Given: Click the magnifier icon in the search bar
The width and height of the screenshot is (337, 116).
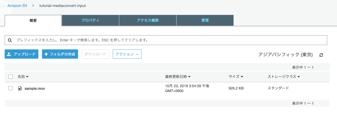Looking at the screenshot, I should pos(10,40).
